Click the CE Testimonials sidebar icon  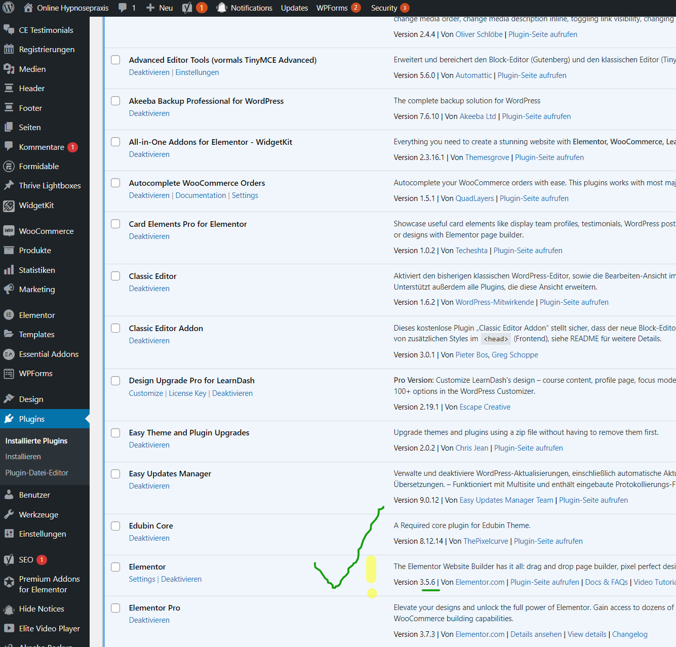click(9, 30)
